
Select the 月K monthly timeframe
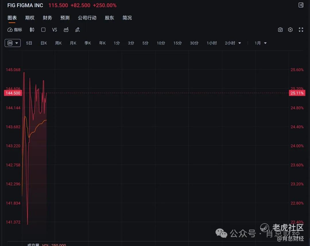(x=73, y=43)
